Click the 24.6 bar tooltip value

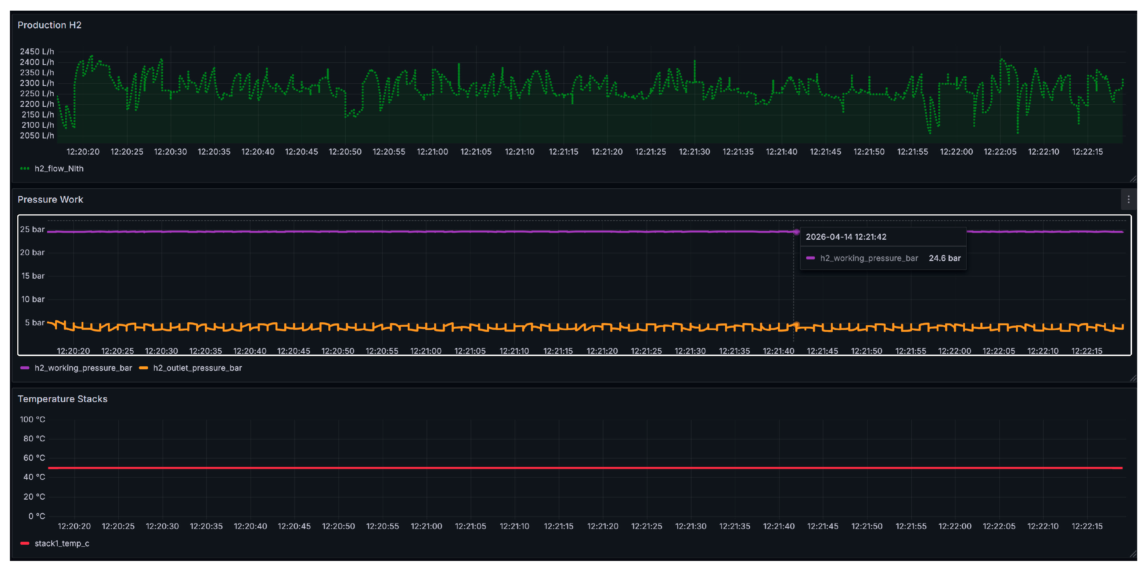tap(944, 258)
